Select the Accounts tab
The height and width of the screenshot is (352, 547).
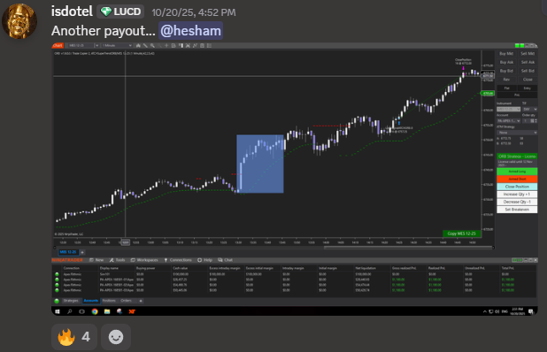pyautogui.click(x=91, y=301)
